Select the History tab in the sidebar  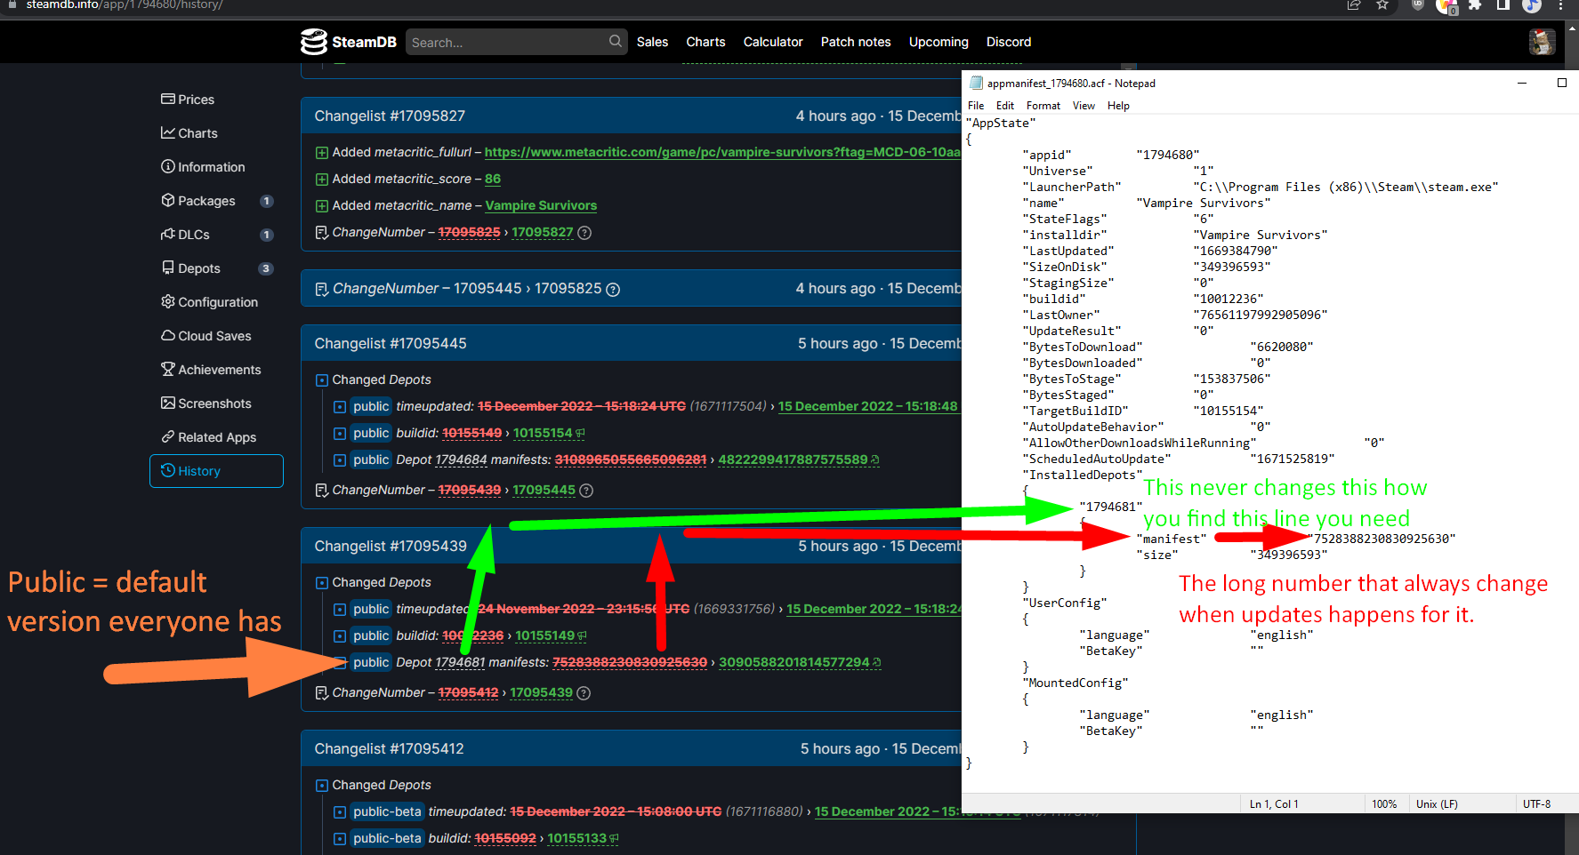(x=216, y=471)
